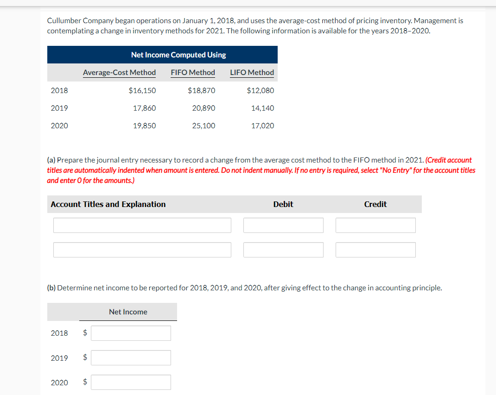Click the second Credit amount field
This screenshot has width=496, height=395.
(375, 250)
